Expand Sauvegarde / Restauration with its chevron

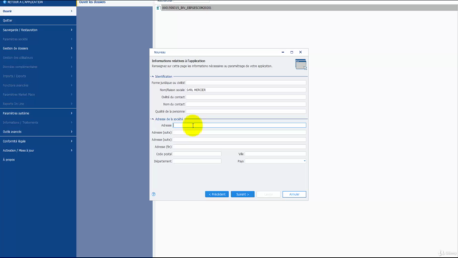pos(72,30)
